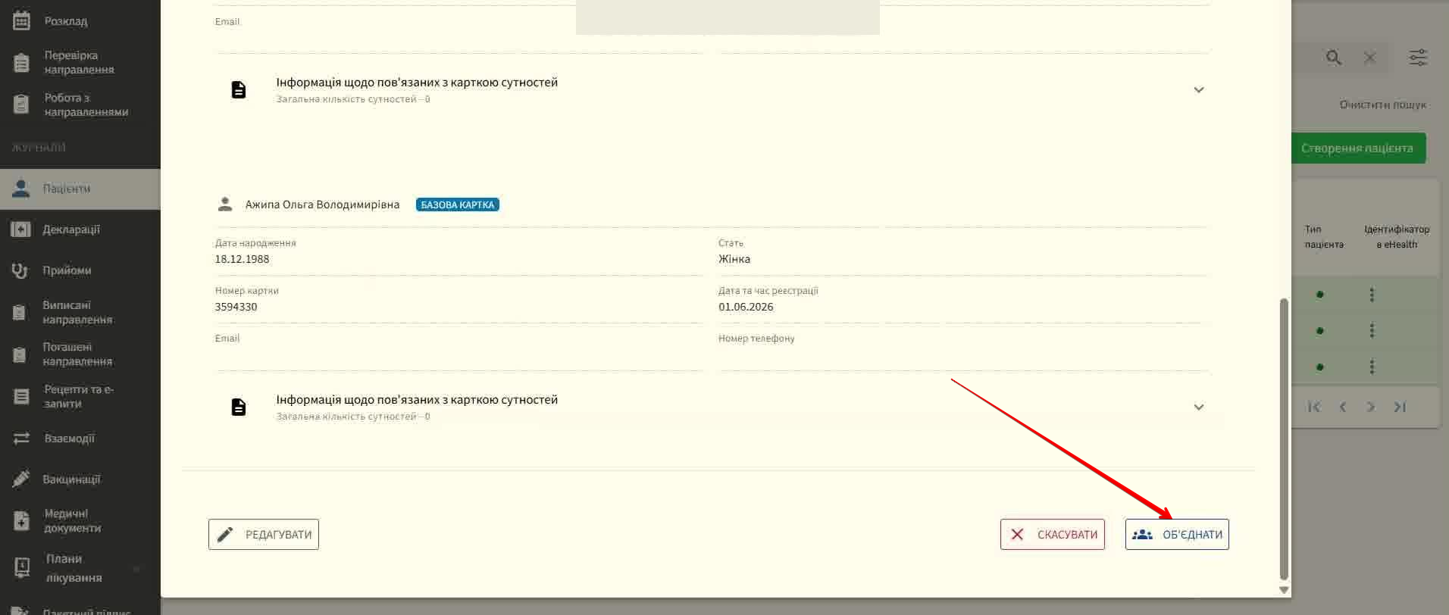Screen dimensions: 1449x615
Task: Go to last page of patients table
Action: pos(1400,407)
